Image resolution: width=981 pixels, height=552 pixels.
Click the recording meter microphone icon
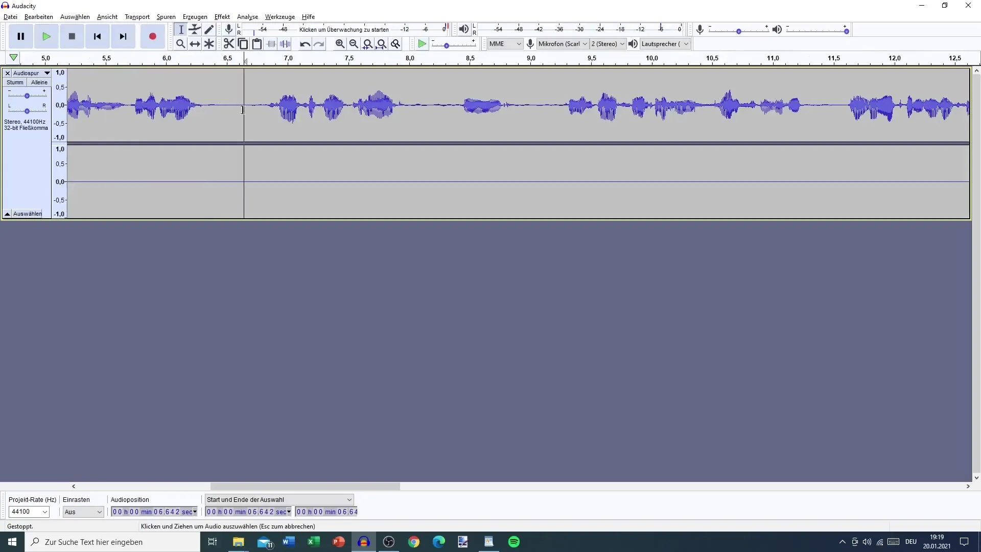229,30
